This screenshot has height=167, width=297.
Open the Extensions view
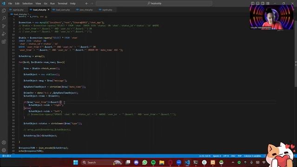pyautogui.click(x=4, y=42)
